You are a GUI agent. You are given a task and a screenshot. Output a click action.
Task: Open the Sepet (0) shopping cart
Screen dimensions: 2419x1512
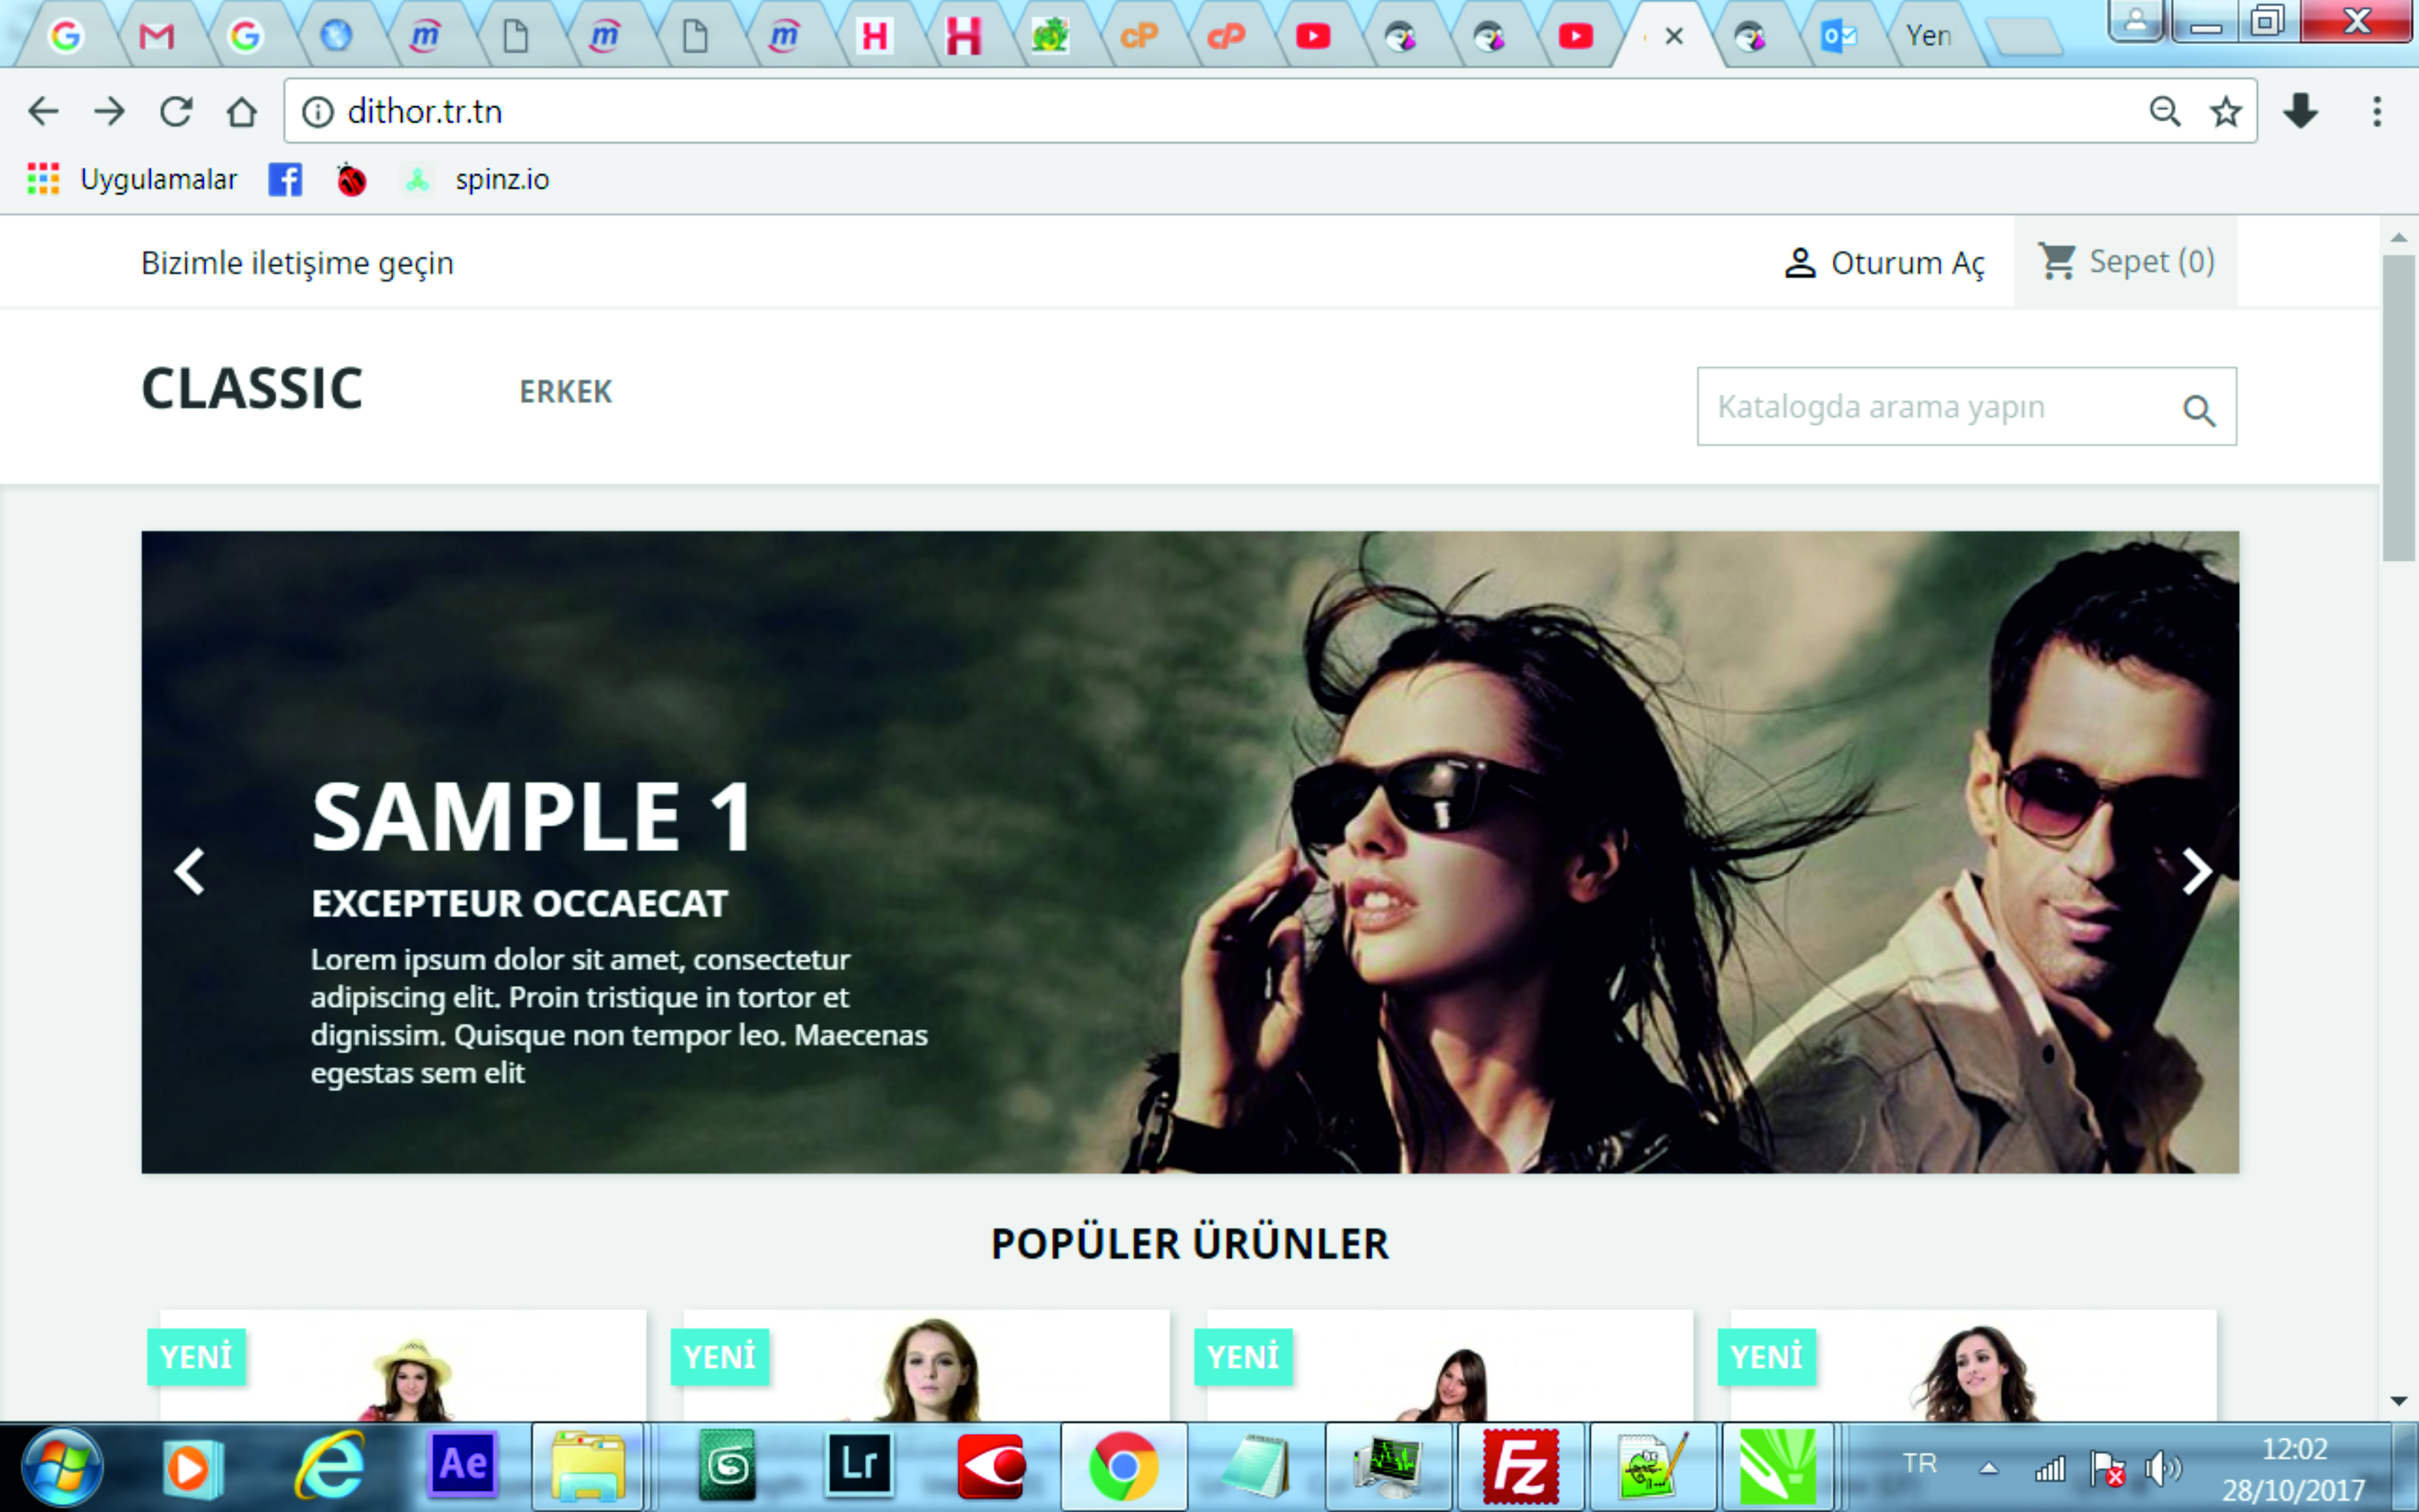(x=2126, y=262)
